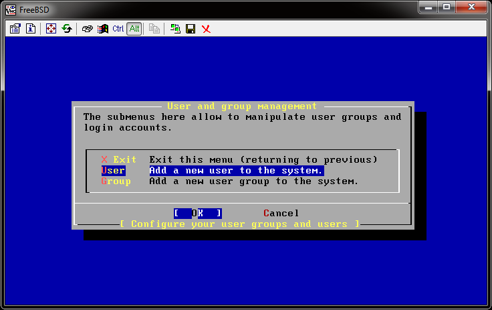Click 'Add a new user to the system.' text
The height and width of the screenshot is (310, 492).
pos(237,171)
